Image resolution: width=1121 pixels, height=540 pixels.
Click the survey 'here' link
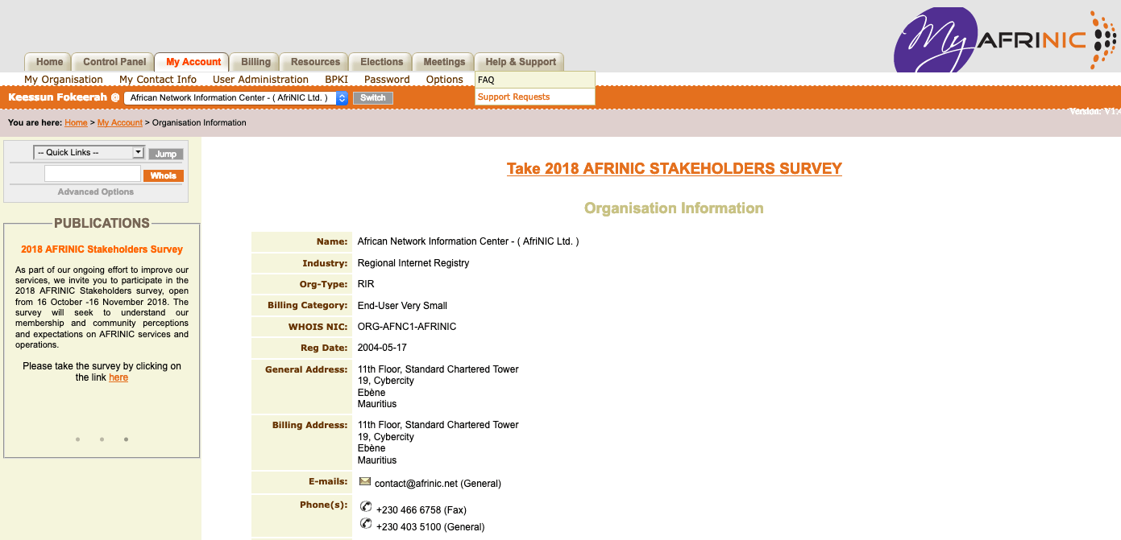coord(118,377)
